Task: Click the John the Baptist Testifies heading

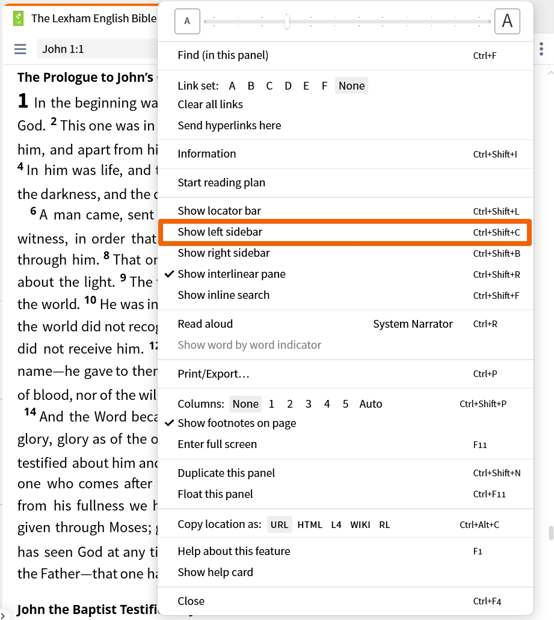Action: click(x=87, y=609)
